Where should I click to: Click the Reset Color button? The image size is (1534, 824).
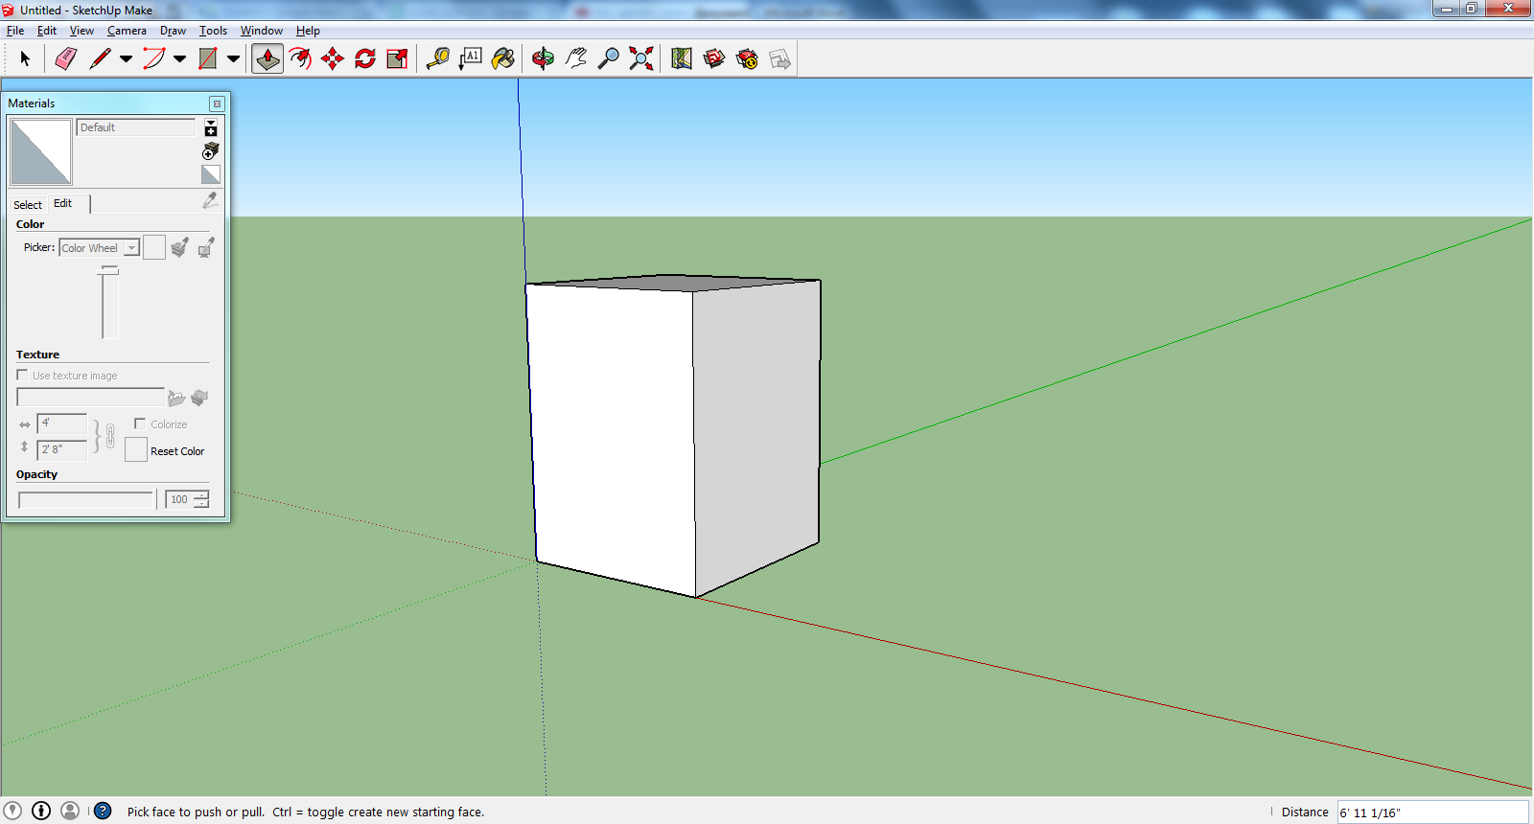(x=136, y=449)
